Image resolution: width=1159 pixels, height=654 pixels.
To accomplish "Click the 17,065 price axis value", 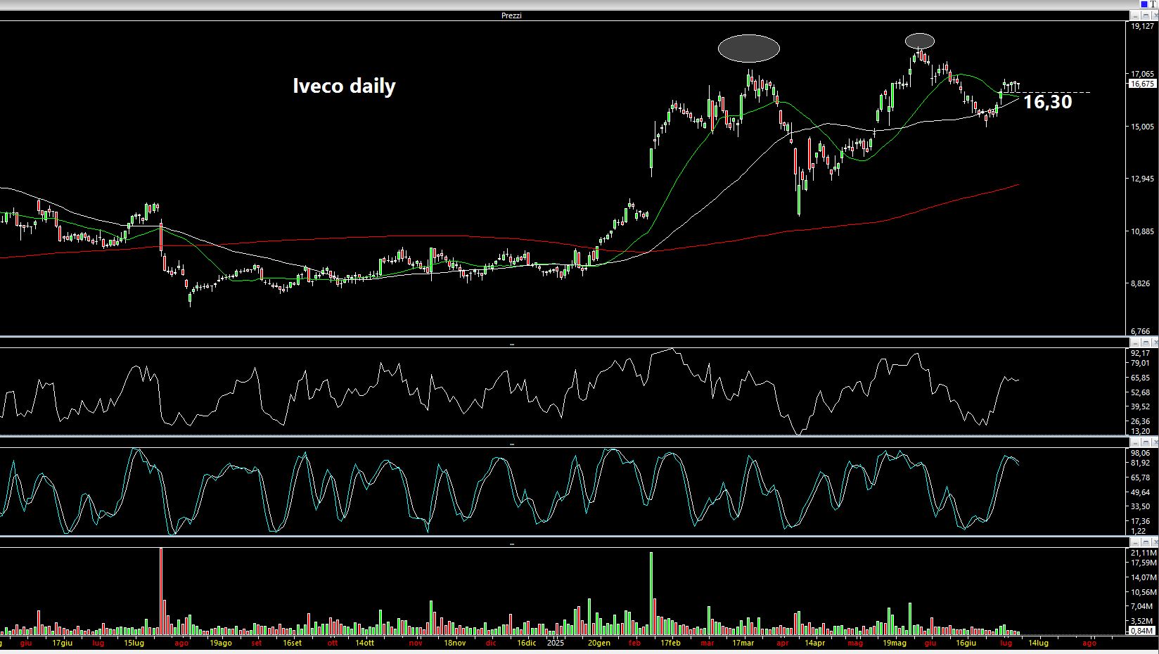I will [1142, 74].
